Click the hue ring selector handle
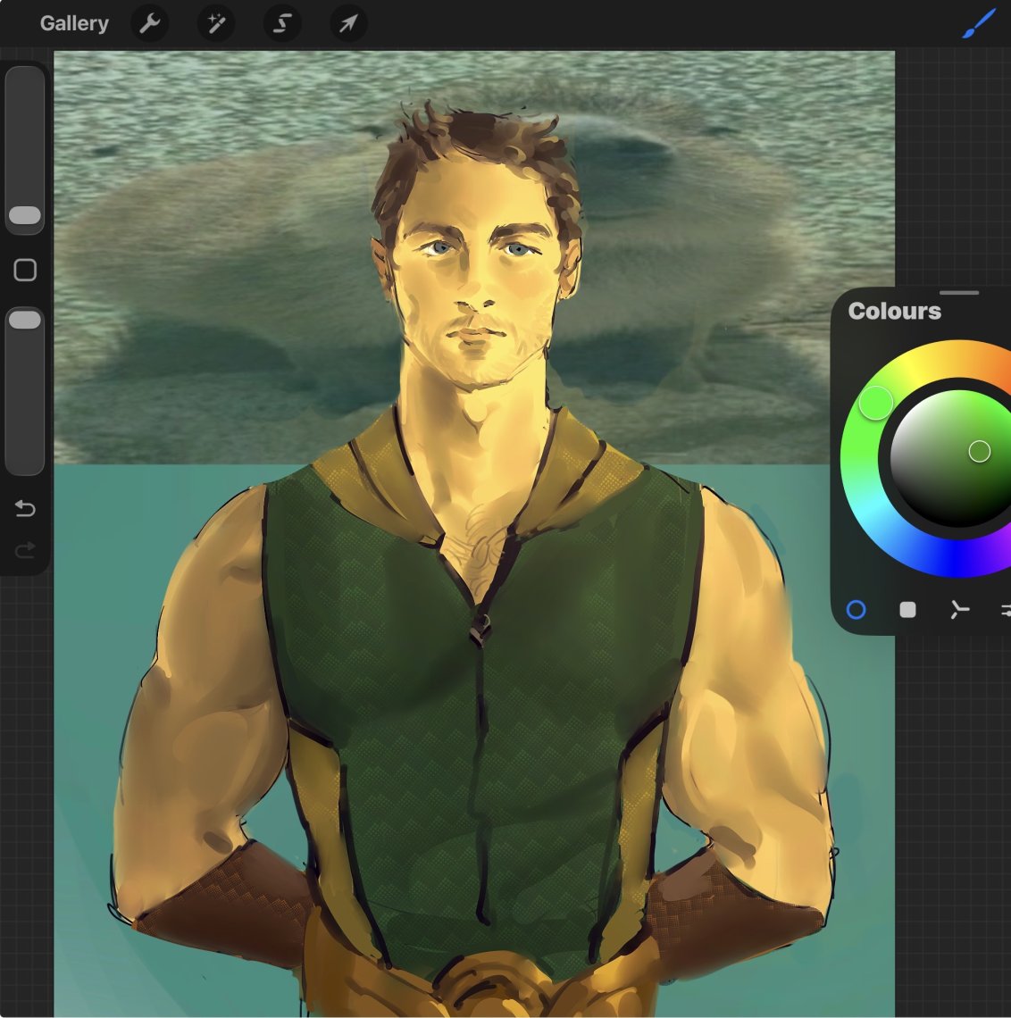The height and width of the screenshot is (1018, 1011). click(876, 403)
